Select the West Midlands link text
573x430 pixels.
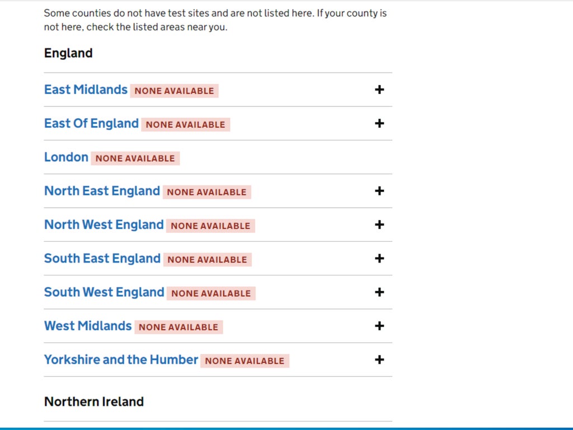tap(88, 326)
